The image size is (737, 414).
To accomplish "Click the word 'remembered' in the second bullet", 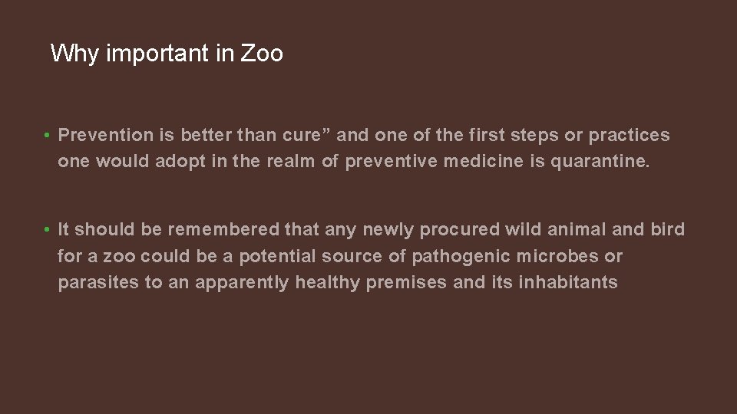I will [223, 230].
